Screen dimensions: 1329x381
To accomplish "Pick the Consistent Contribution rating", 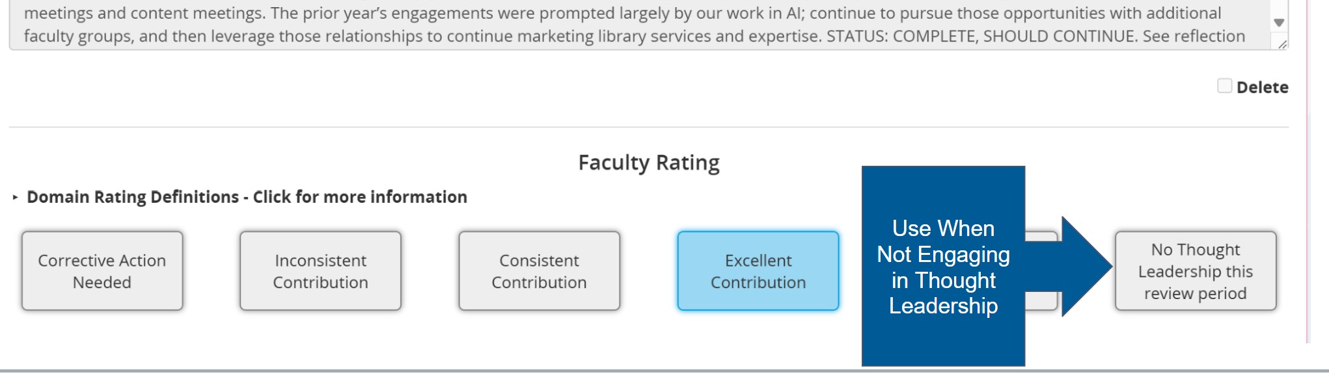I will pyautogui.click(x=539, y=271).
